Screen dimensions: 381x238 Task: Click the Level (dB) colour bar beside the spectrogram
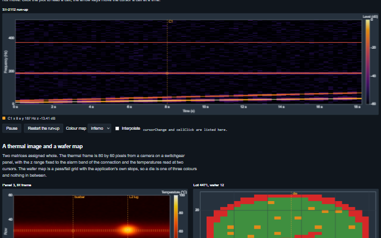(x=368, y=62)
